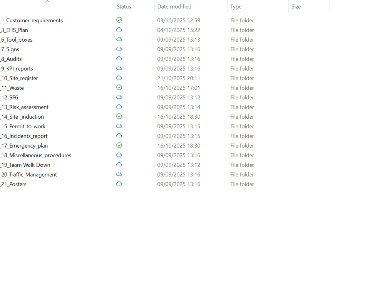Select the _7_Signs folder
Image resolution: width=385 pixels, height=289 pixels.
pos(10,49)
